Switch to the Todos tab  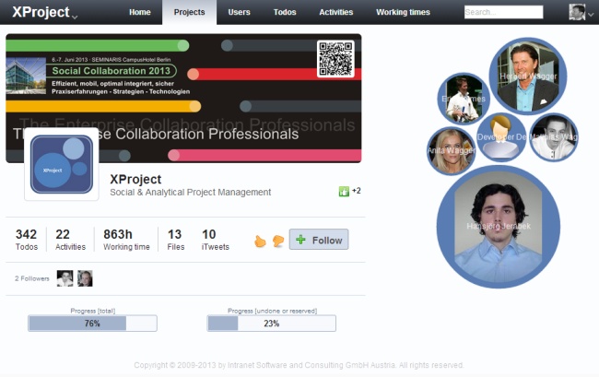[x=285, y=12]
